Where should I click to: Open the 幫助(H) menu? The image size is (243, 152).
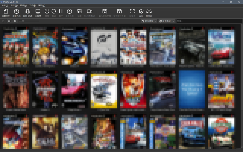[42, 5]
